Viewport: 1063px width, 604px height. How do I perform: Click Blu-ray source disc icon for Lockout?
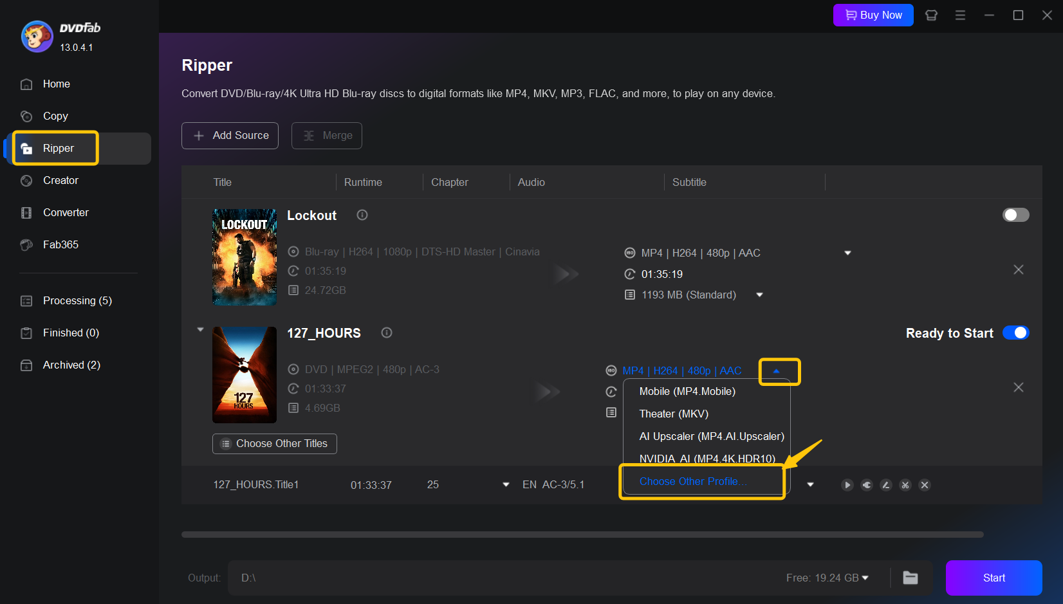(293, 252)
